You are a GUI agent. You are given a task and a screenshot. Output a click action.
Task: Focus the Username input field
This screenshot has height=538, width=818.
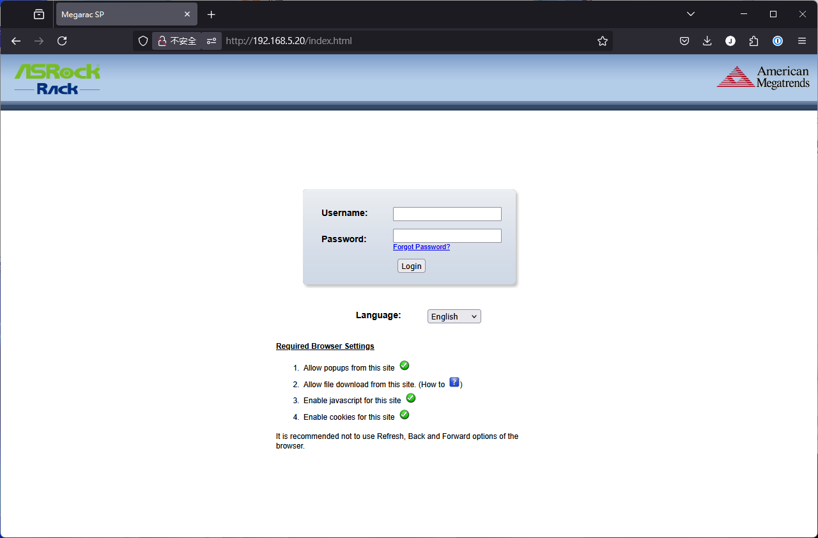pyautogui.click(x=447, y=214)
